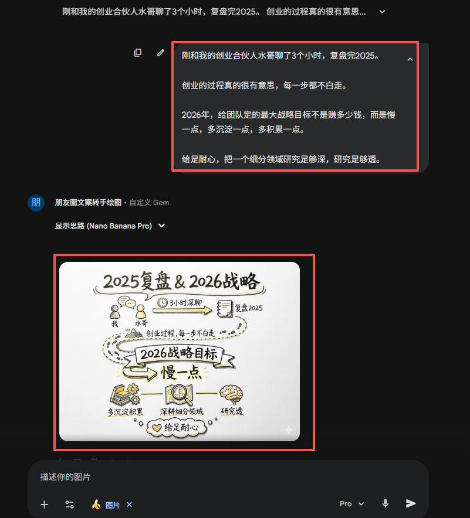
Task: Click the sparkle icon on the generated image
Action: pyautogui.click(x=289, y=430)
